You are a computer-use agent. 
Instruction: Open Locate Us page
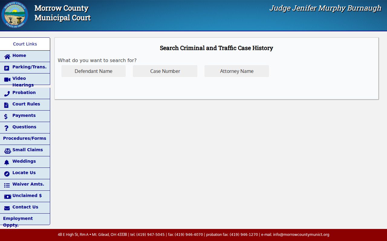25,173
